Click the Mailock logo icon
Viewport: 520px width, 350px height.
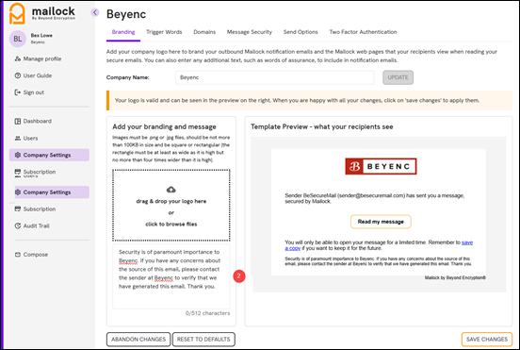[x=17, y=13]
